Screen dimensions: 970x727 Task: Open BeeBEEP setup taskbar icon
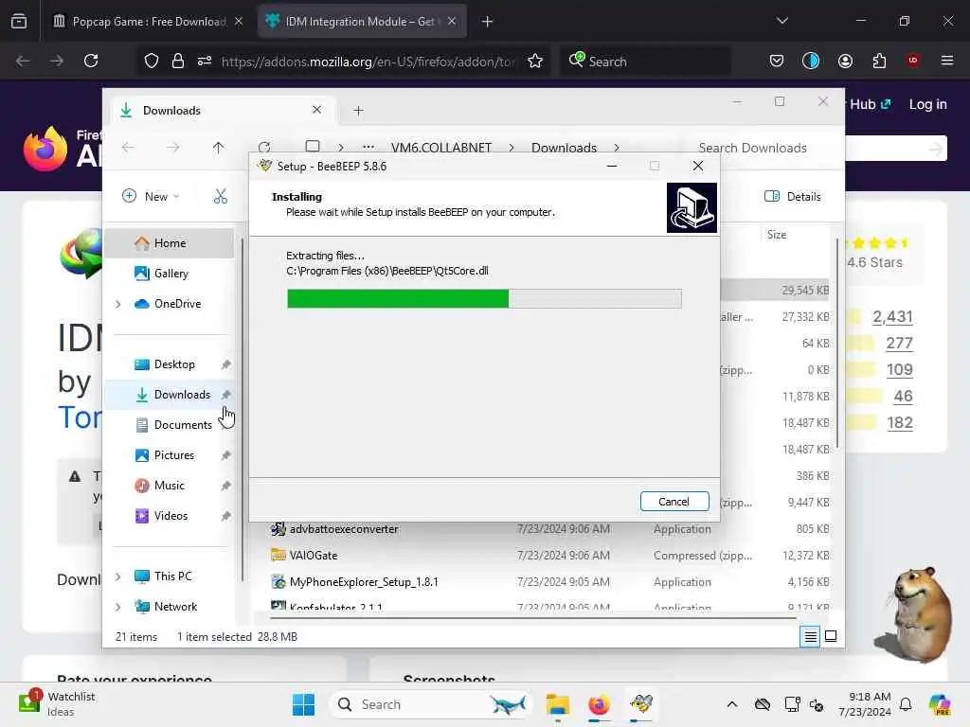point(641,704)
